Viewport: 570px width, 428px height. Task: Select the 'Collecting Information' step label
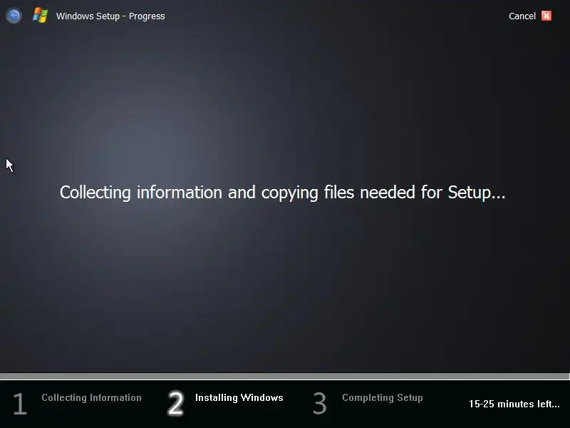click(x=91, y=397)
